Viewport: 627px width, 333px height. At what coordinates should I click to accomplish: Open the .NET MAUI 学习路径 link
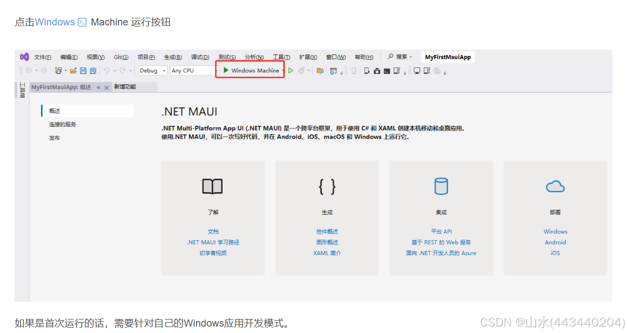tap(213, 242)
